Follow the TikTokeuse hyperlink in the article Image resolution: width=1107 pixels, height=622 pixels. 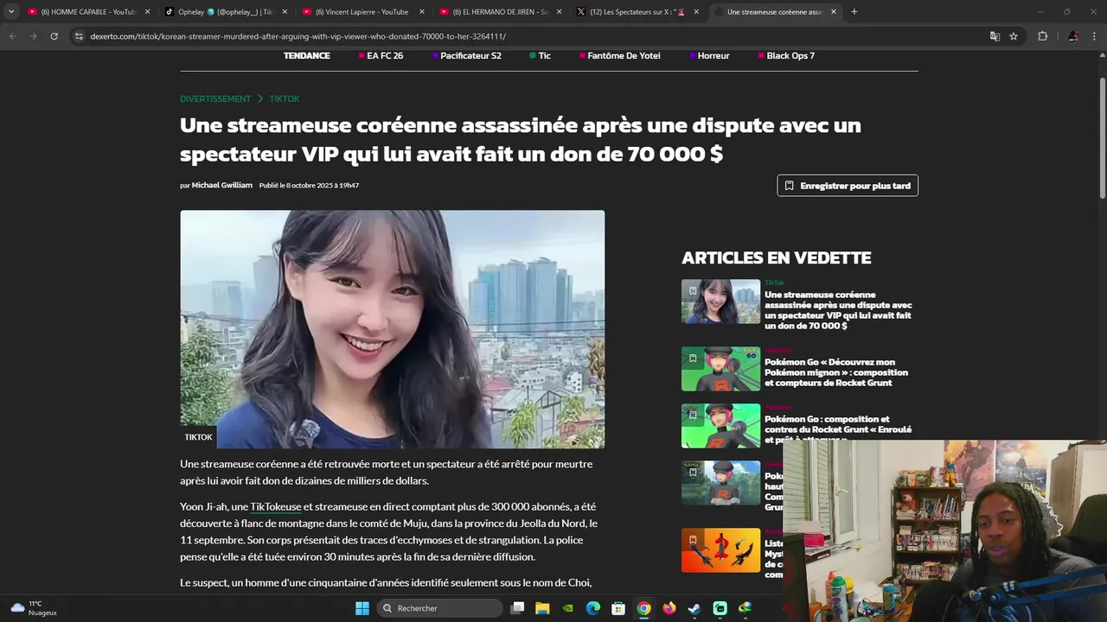(x=276, y=507)
